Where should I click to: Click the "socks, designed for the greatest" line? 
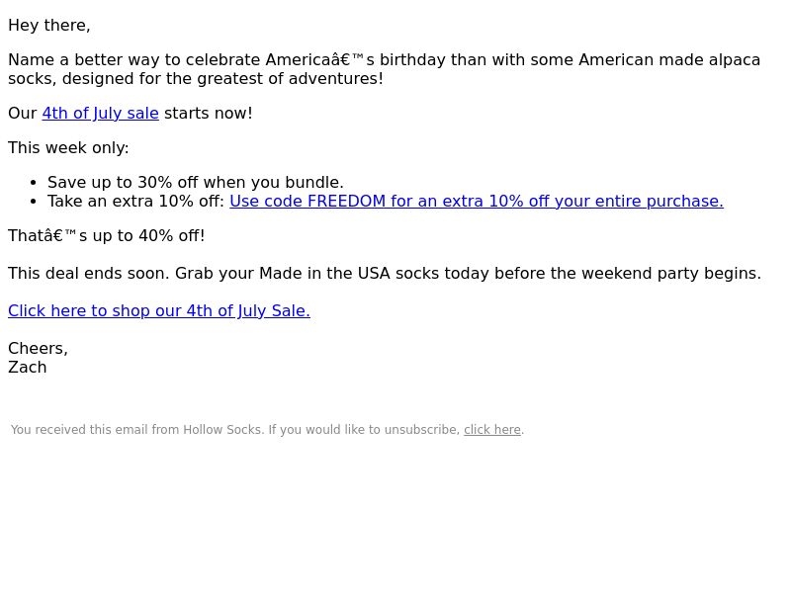196,79
